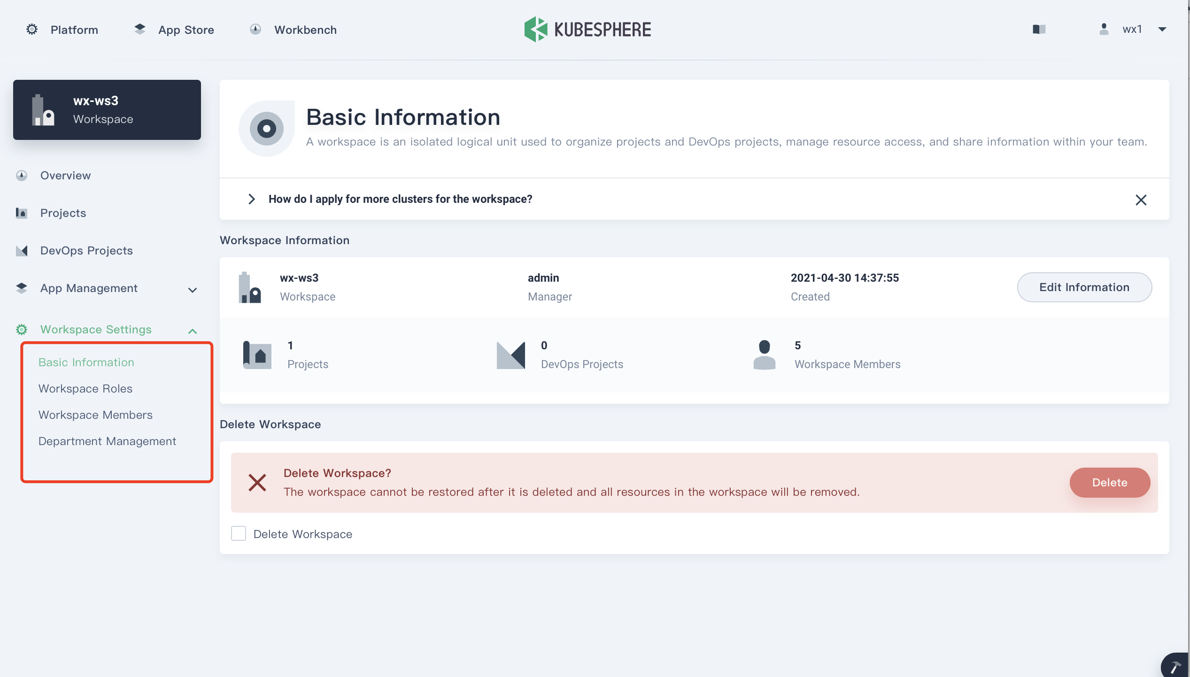Expand the clusters help question
This screenshot has height=677, width=1190.
[x=252, y=199]
